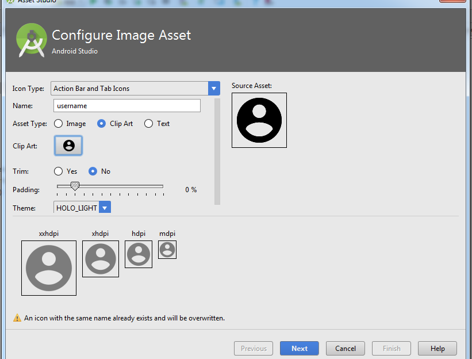Select No for the Trim option
Image resolution: width=472 pixels, height=359 pixels.
[x=93, y=171]
